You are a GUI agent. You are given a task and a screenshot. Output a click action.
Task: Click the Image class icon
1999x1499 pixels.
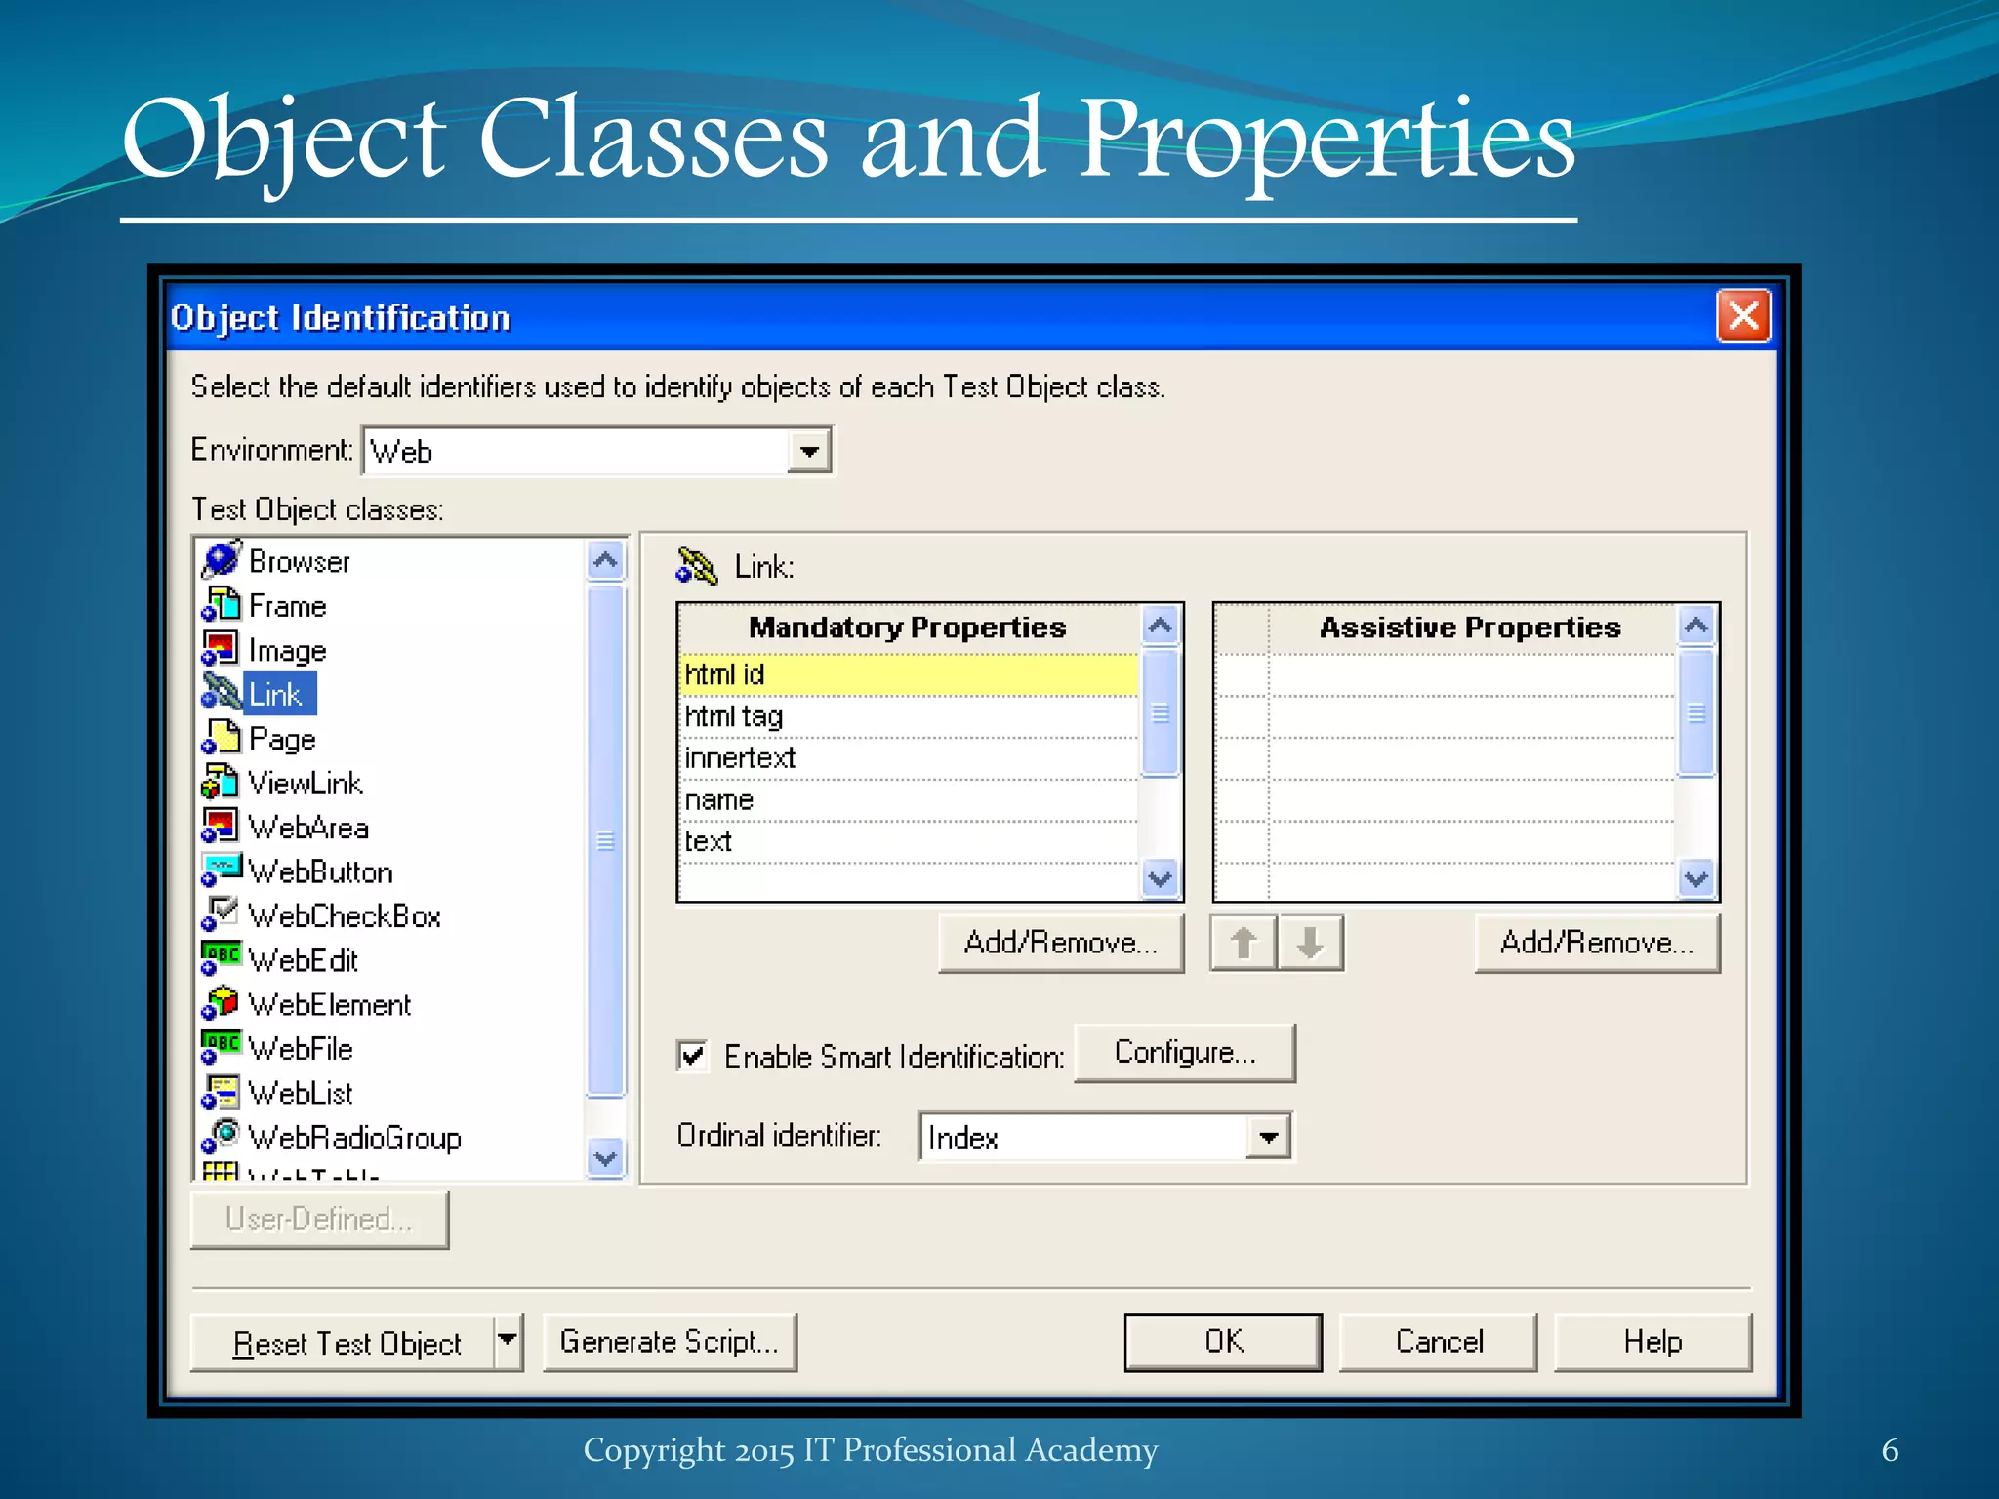[222, 649]
